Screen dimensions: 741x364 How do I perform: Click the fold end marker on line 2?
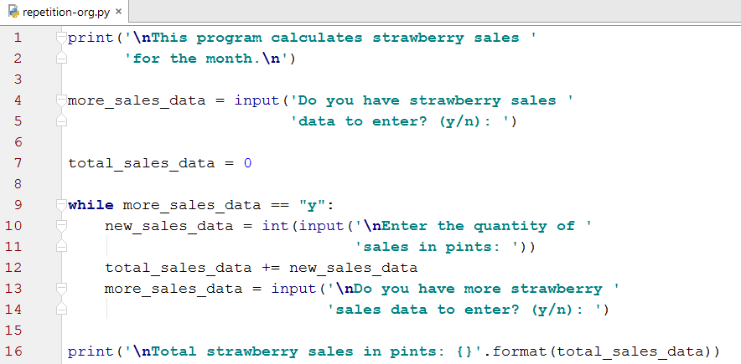coord(60,59)
